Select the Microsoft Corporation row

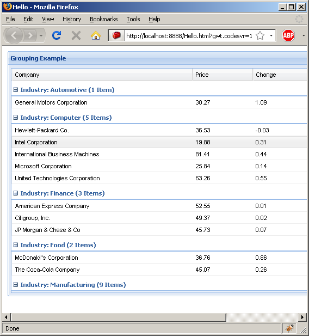159,166
